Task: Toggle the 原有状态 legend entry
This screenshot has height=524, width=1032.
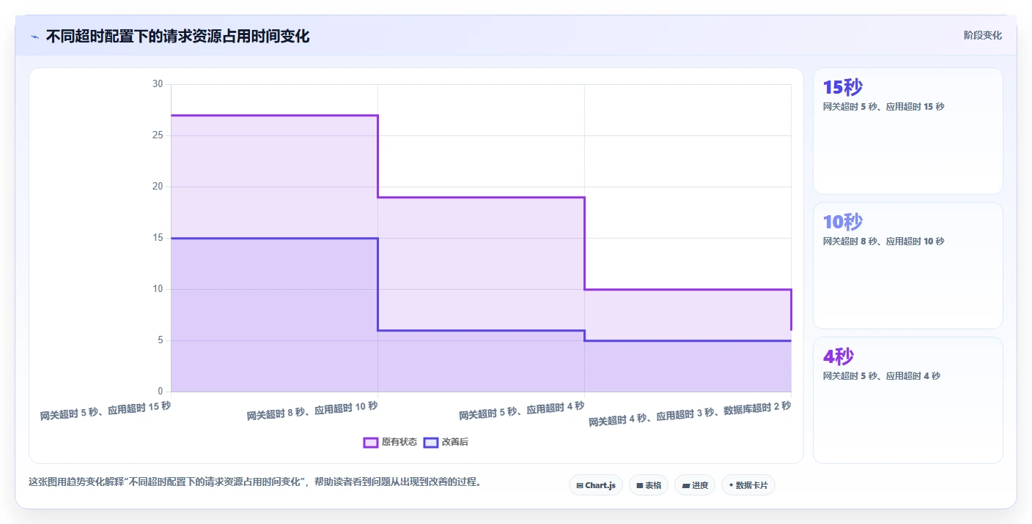Action: (391, 442)
